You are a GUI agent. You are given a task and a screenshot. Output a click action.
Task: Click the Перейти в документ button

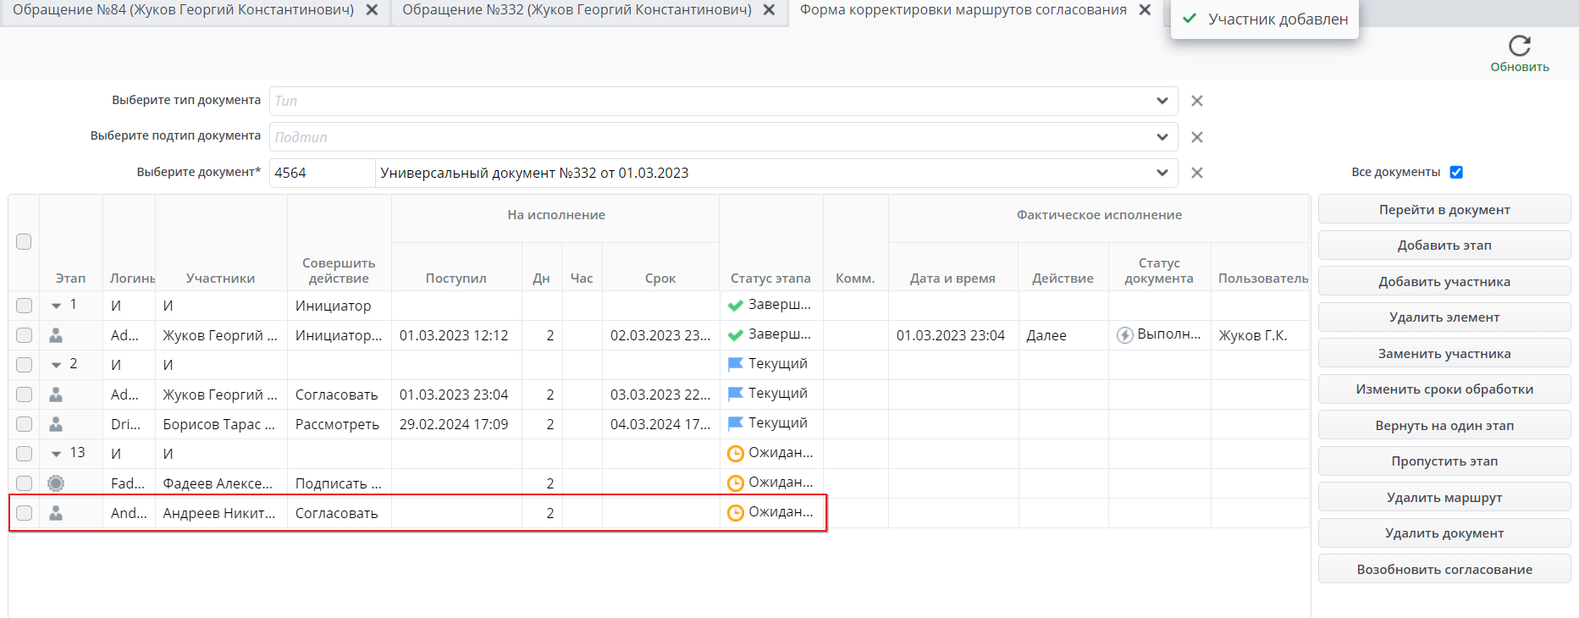pyautogui.click(x=1444, y=209)
